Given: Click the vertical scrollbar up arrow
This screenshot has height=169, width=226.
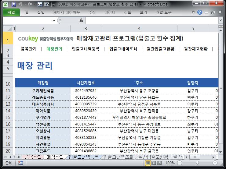Looking at the screenshot, I should 221,30.
